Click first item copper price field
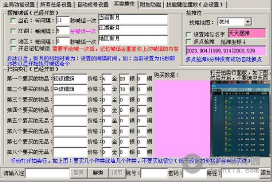The width and height of the screenshot is (272, 182). click(x=141, y=79)
